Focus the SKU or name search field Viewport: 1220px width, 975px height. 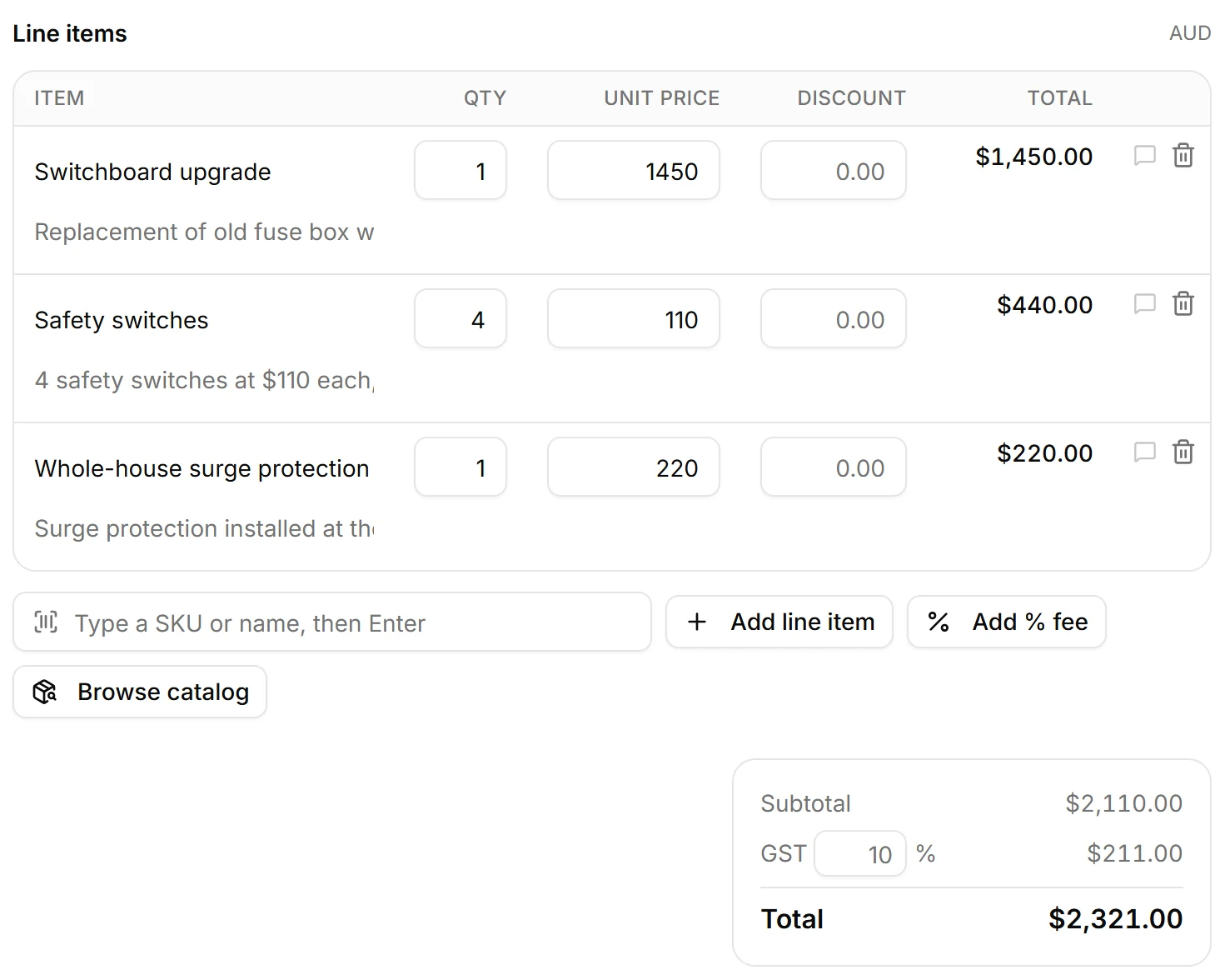tap(332, 622)
